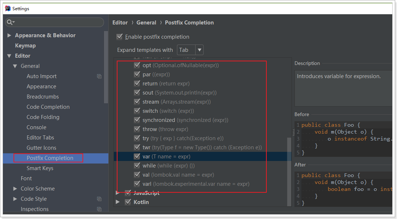Click General in the breadcrumb path
This screenshot has width=397, height=219.
click(146, 23)
